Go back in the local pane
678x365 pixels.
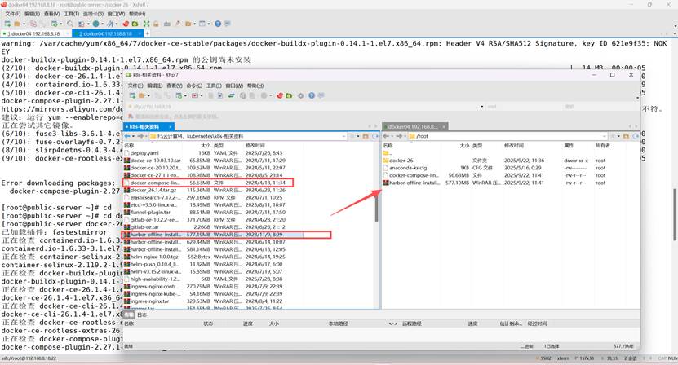coord(127,136)
